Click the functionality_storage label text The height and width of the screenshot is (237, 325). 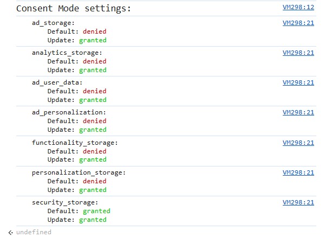[x=74, y=143]
